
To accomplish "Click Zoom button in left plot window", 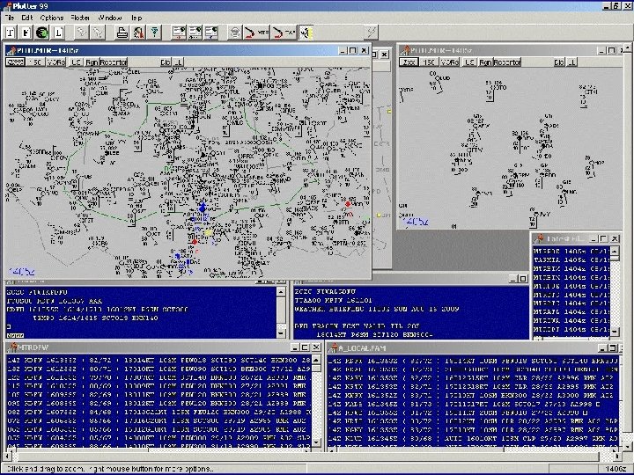I will [15, 62].
